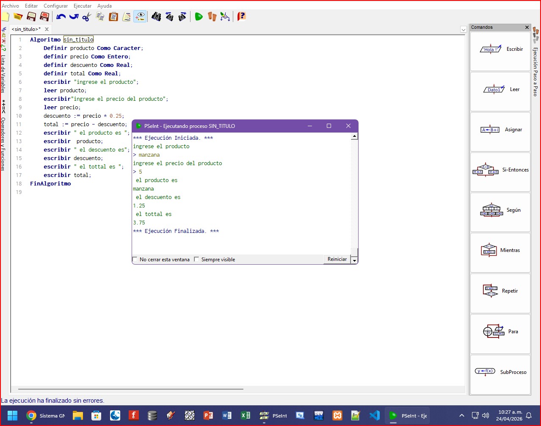
Task: Click the step-by-step footprints toolbar icon
Action: point(212,17)
